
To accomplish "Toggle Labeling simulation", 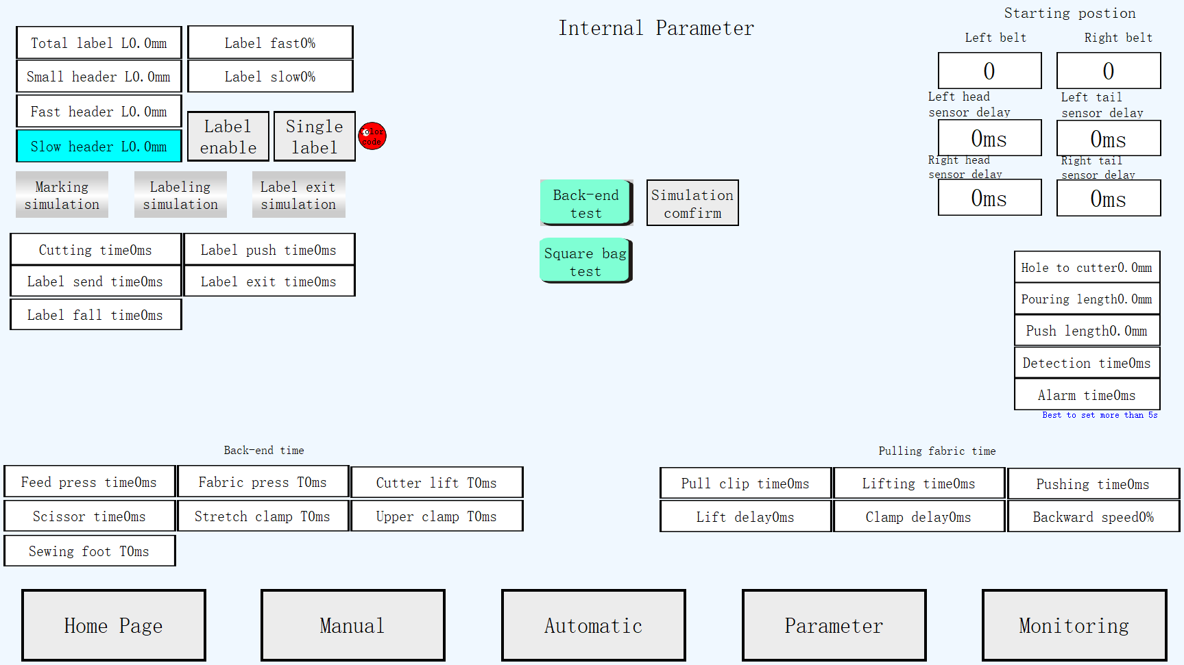I will [x=180, y=195].
